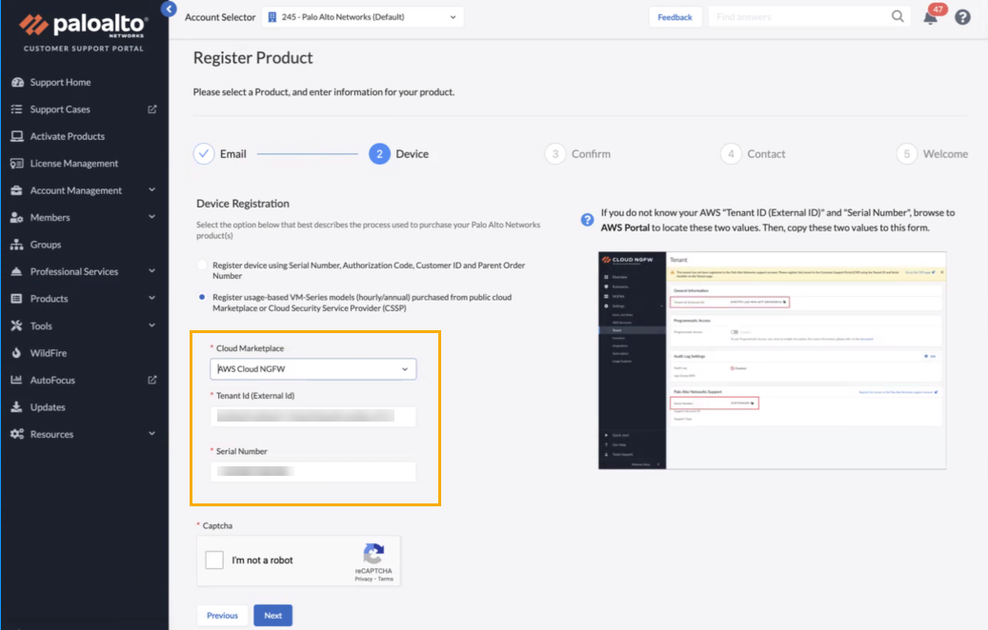Click the Support Cases list icon
Viewport: 988px width, 630px height.
pyautogui.click(x=17, y=109)
